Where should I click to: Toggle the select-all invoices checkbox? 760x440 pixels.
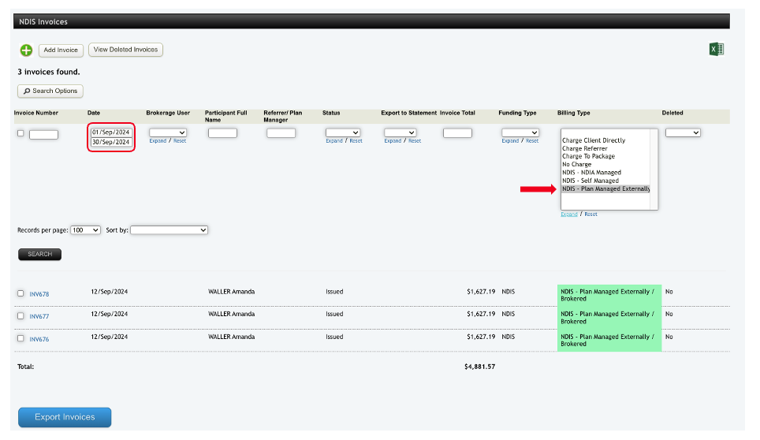click(20, 133)
